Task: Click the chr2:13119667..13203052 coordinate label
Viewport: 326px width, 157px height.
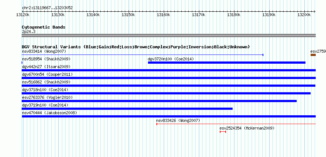Action: [47, 8]
